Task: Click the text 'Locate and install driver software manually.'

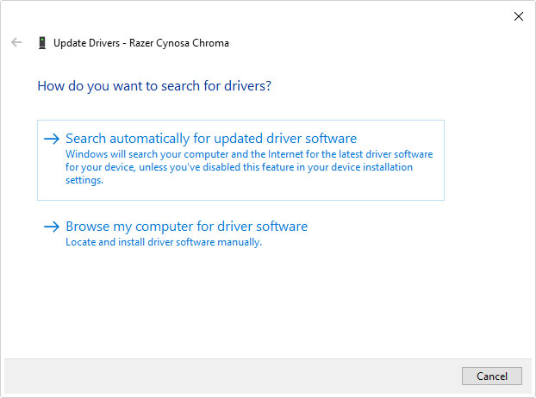Action: pyautogui.click(x=164, y=242)
